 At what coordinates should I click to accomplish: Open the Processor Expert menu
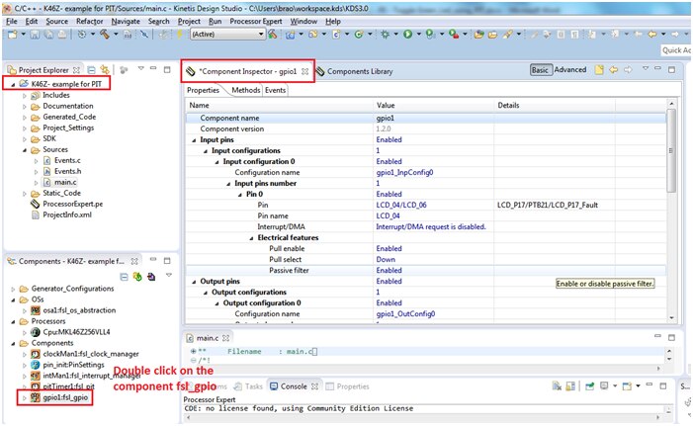257,21
